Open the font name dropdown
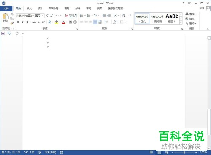Viewport: 211px width, 155px height. pos(33,16)
